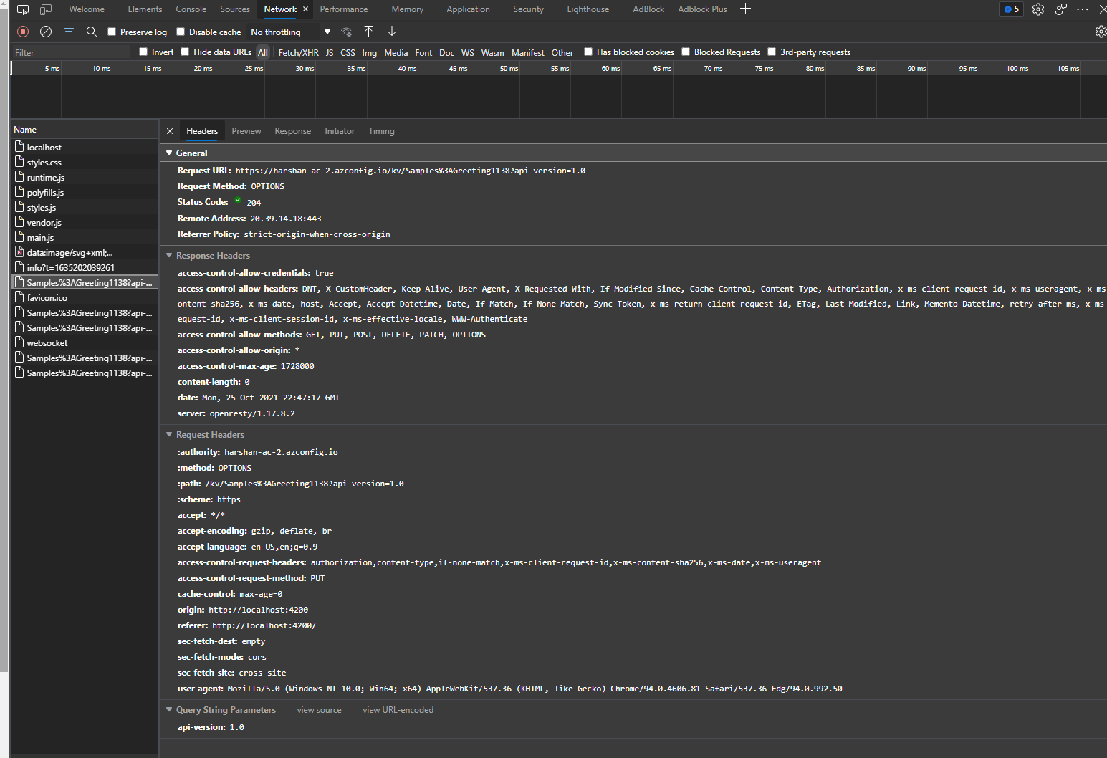Import HAR file upload arrow icon

click(368, 32)
